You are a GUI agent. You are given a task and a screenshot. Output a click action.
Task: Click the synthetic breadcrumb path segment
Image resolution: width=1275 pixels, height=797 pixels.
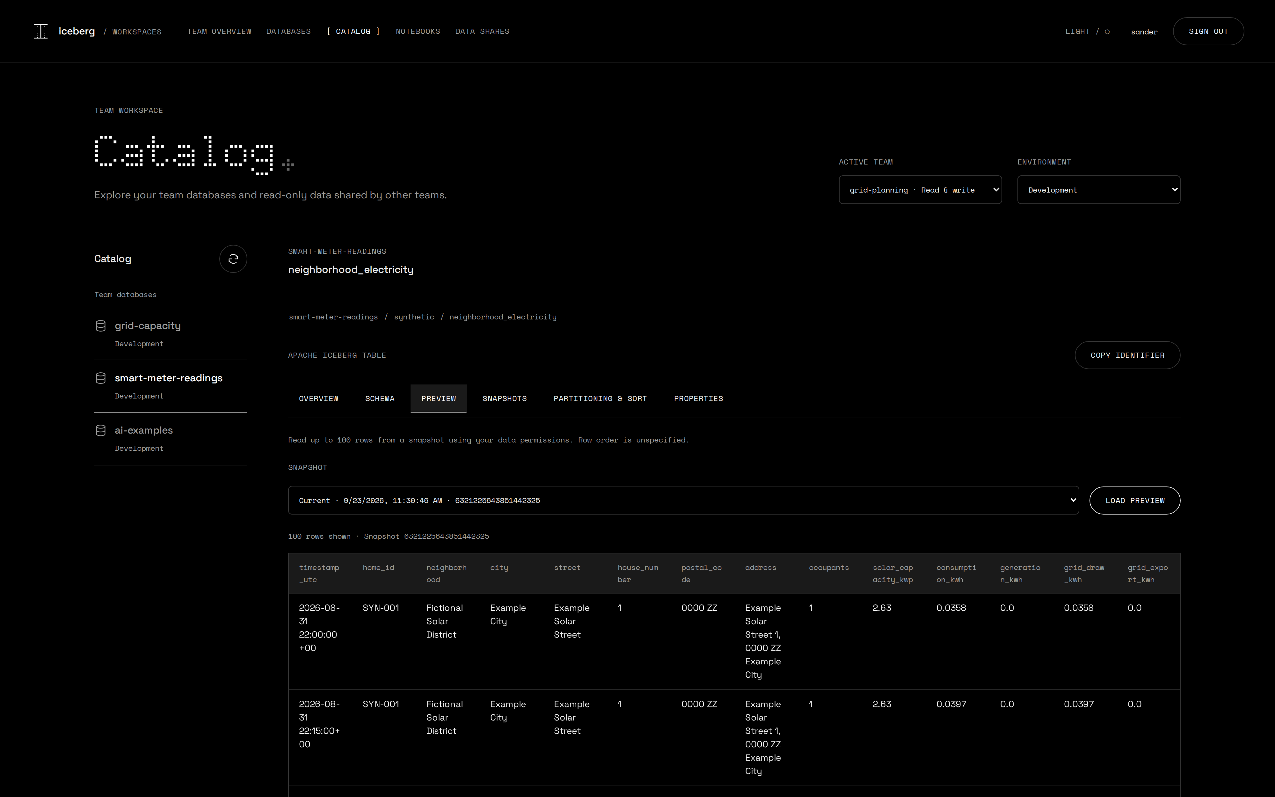(x=414, y=317)
